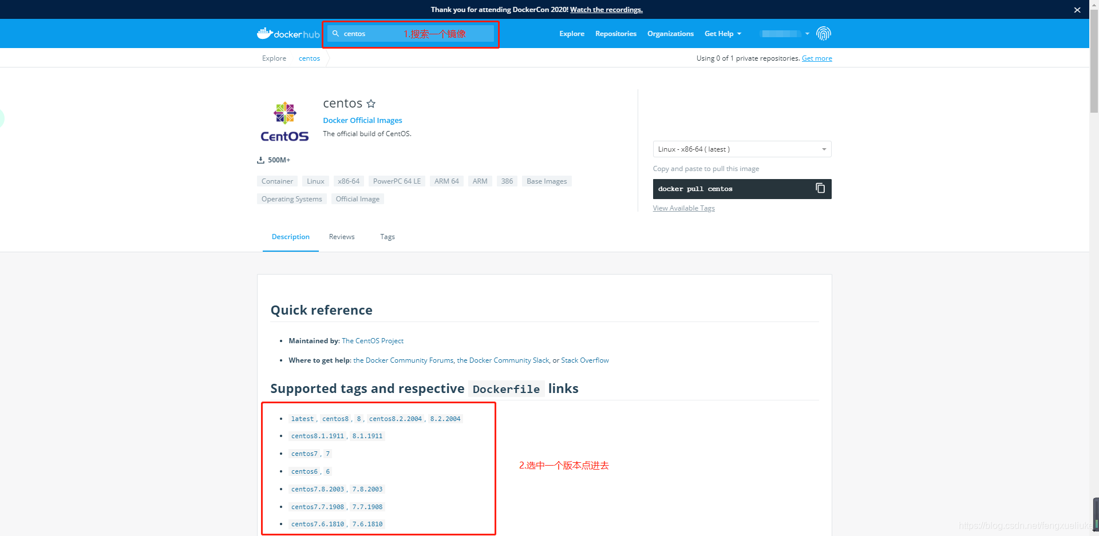Open the centos8.1.1911 tag link
Screen dimensions: 1099x536
tap(318, 436)
